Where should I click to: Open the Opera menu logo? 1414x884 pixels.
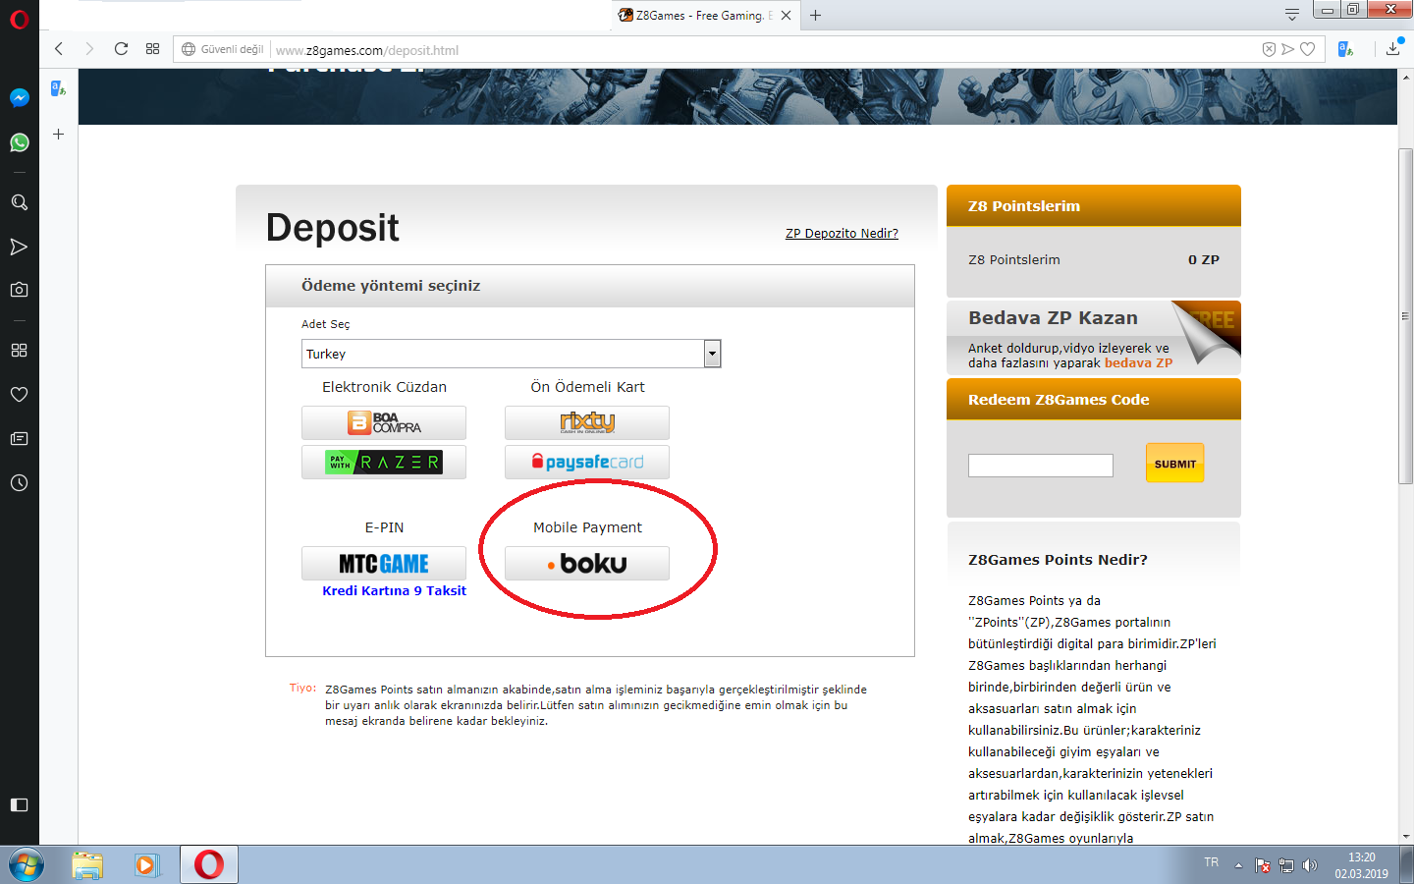pos(19,19)
